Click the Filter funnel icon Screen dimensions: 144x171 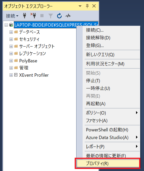click(51, 16)
